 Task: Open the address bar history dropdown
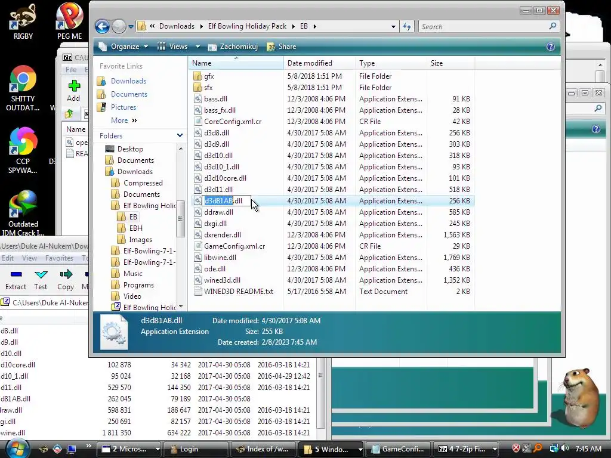click(x=393, y=27)
